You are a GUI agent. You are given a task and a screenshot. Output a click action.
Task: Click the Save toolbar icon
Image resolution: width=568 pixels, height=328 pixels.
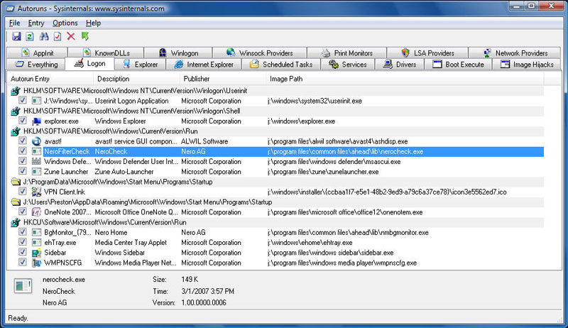click(16, 36)
